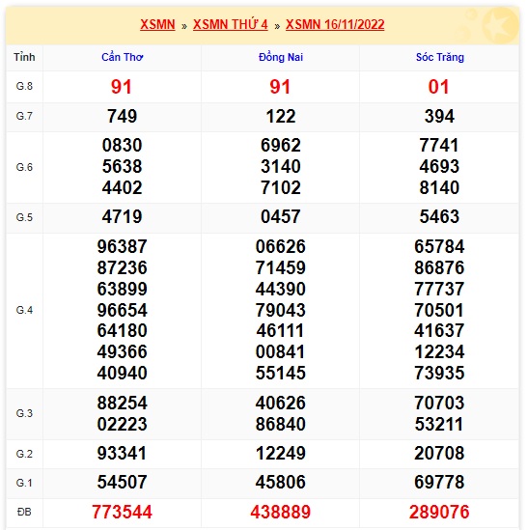The width and height of the screenshot is (527, 530).
Task: Click G.6 number 7741
Action: point(439,146)
